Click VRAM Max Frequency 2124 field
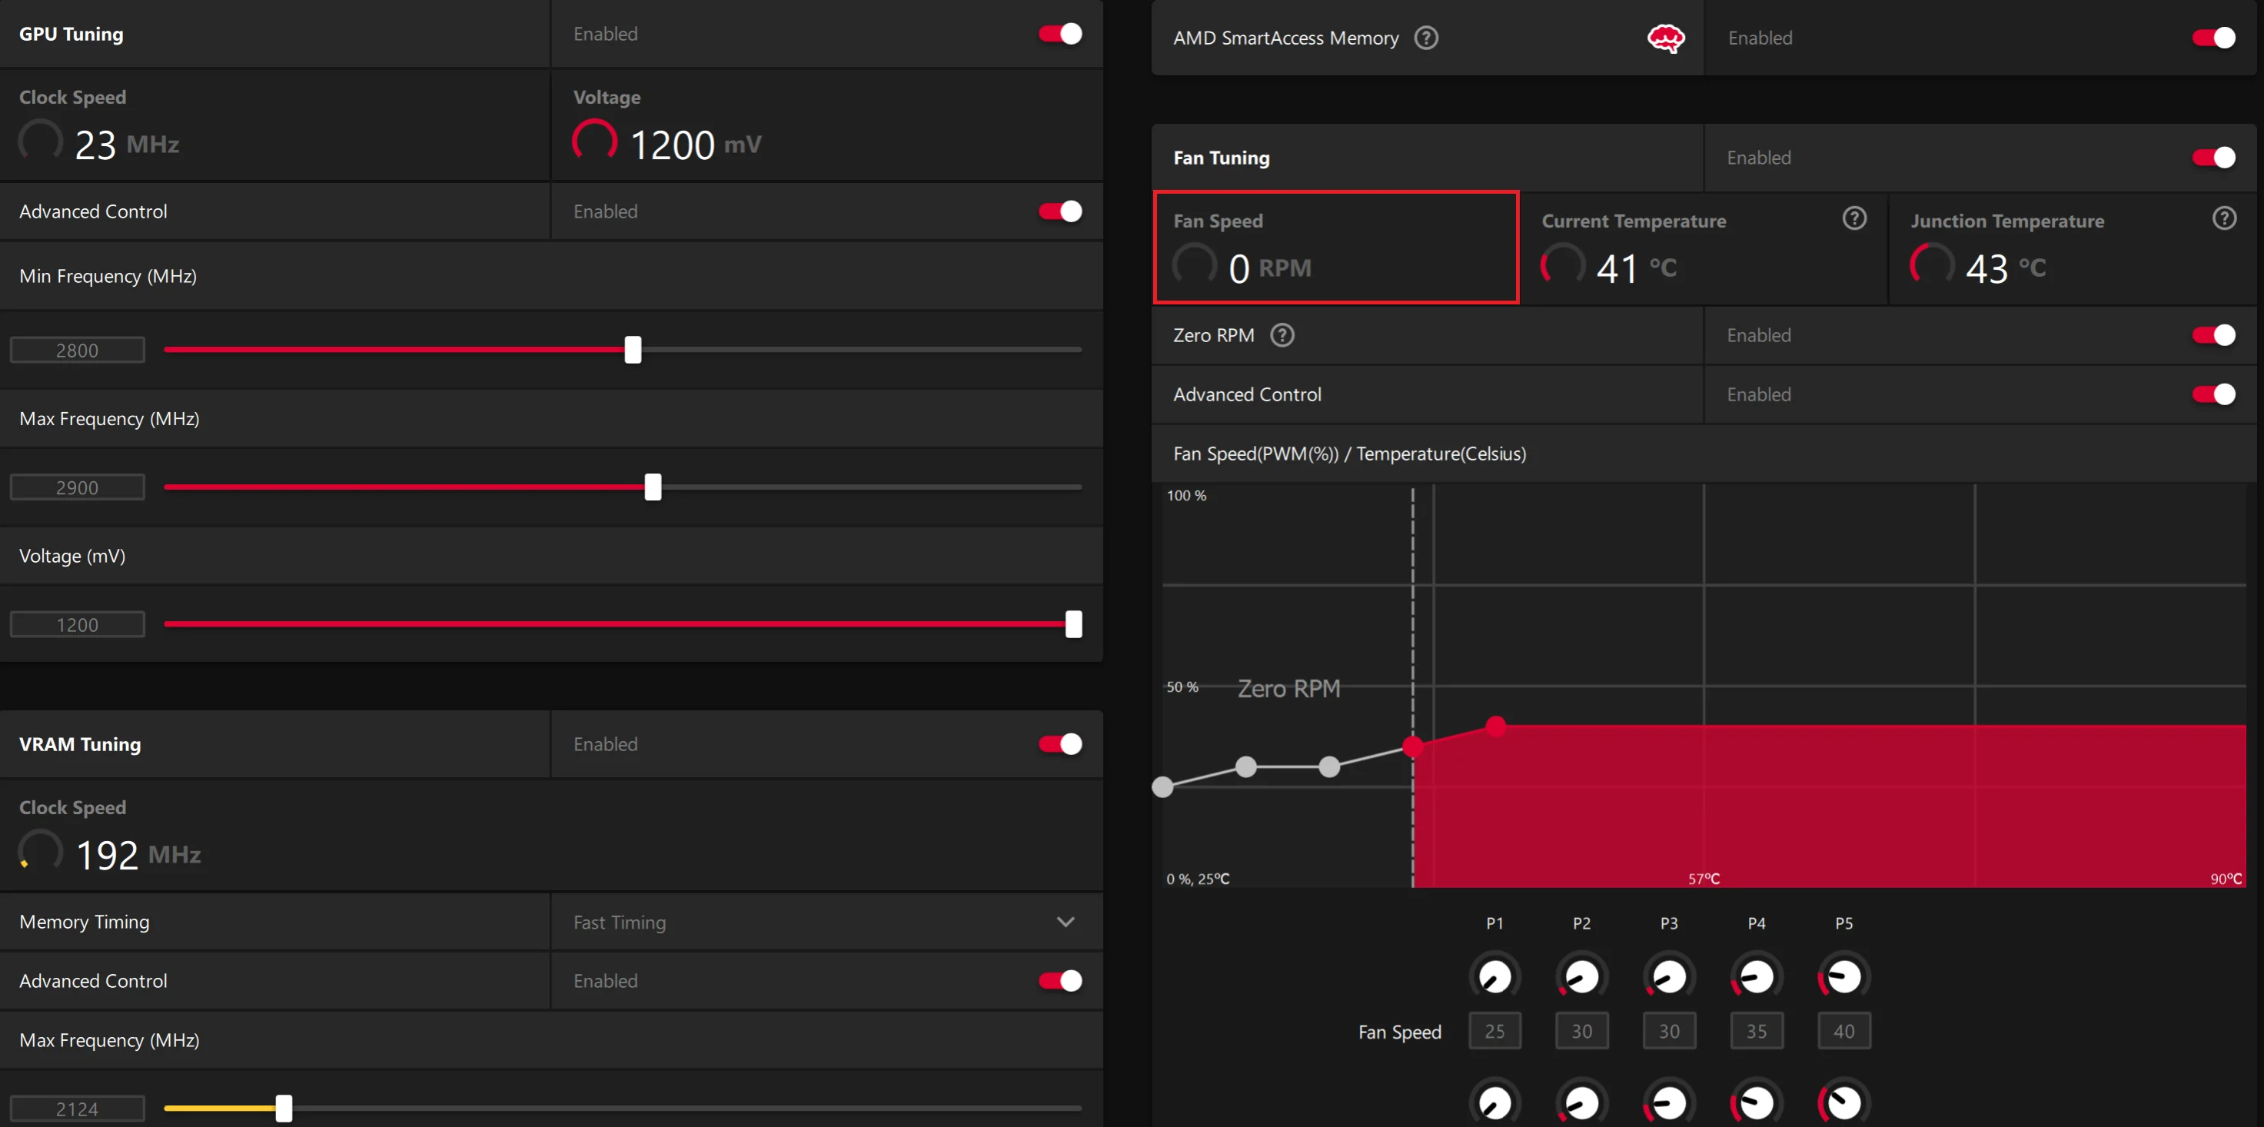 click(78, 1109)
